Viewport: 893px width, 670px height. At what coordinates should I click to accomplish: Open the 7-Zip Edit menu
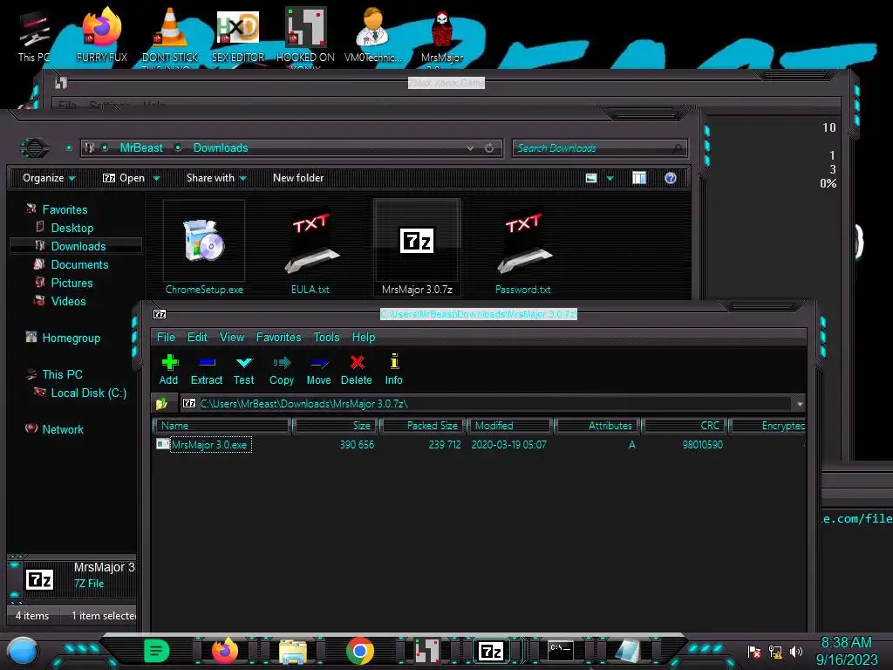197,338
